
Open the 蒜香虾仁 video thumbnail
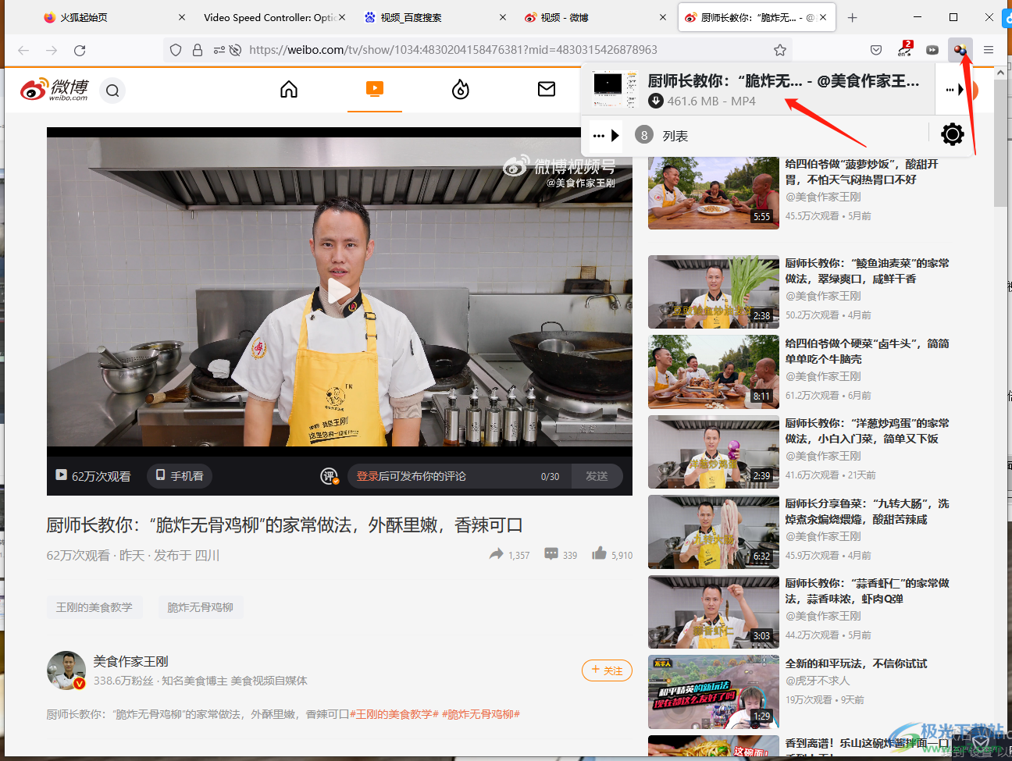click(714, 612)
